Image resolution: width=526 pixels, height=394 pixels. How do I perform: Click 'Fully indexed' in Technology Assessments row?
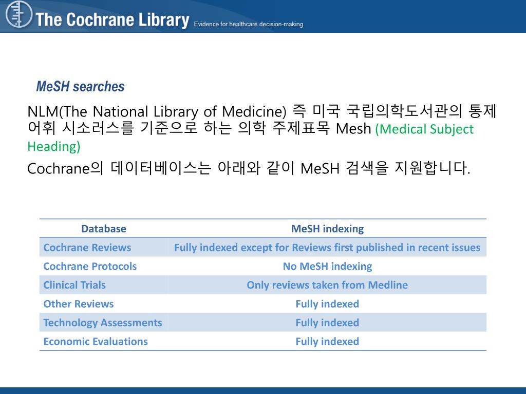tap(327, 322)
